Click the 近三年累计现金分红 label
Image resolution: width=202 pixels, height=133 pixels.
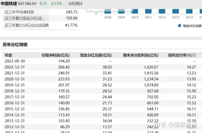pos(25,18)
